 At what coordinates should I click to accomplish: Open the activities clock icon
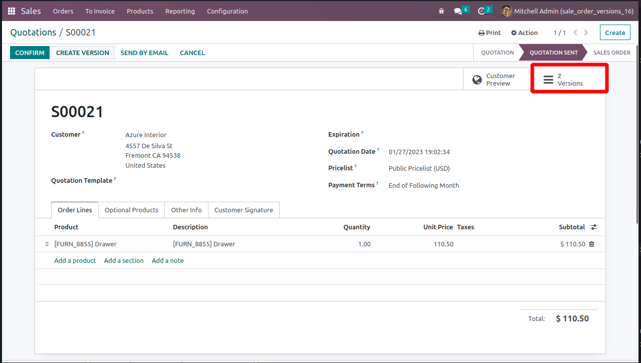[482, 11]
